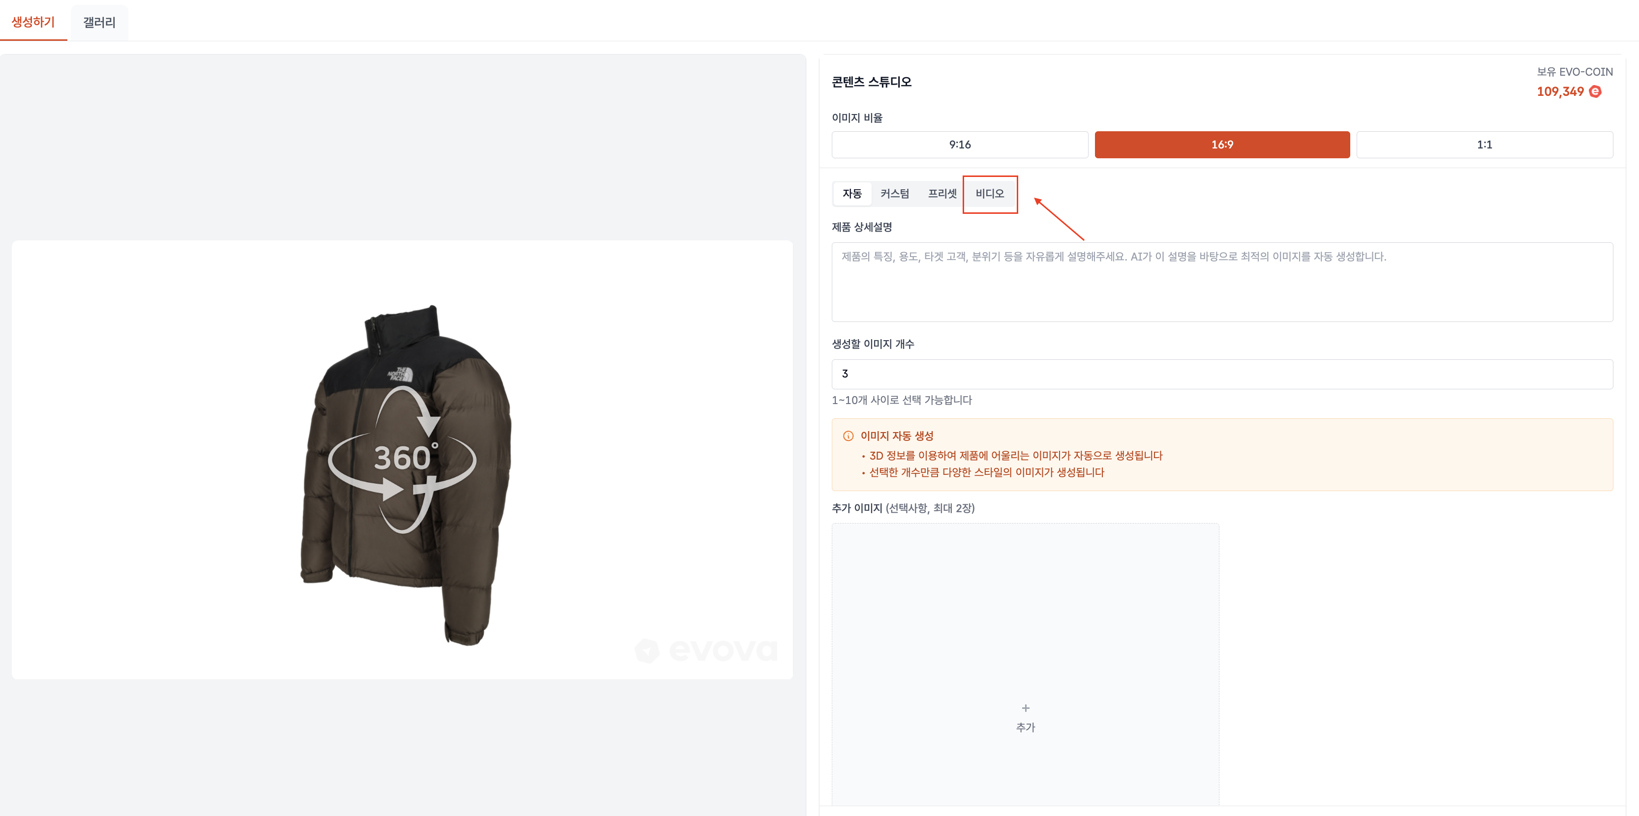The height and width of the screenshot is (816, 1639).
Task: Select the 9:16 image ratio
Action: tap(959, 145)
